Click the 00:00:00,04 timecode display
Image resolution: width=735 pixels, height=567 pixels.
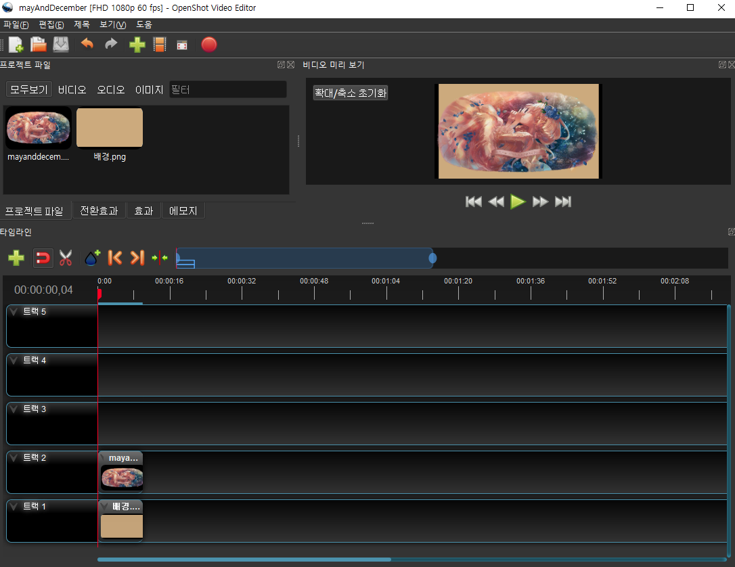tap(43, 290)
